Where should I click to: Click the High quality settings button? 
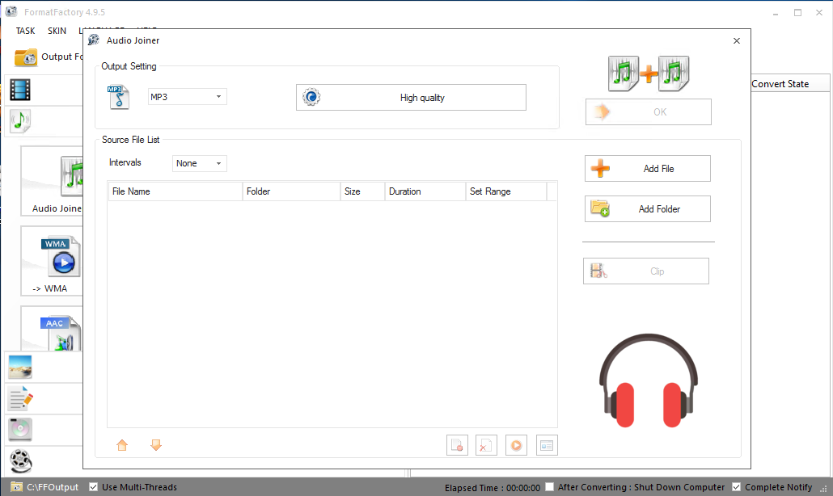(411, 98)
